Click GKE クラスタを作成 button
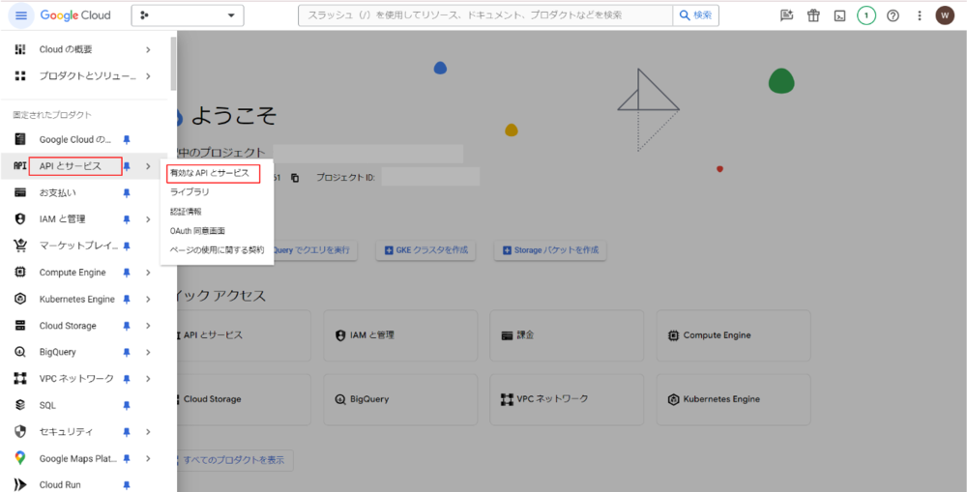Image resolution: width=967 pixels, height=492 pixels. coord(425,250)
